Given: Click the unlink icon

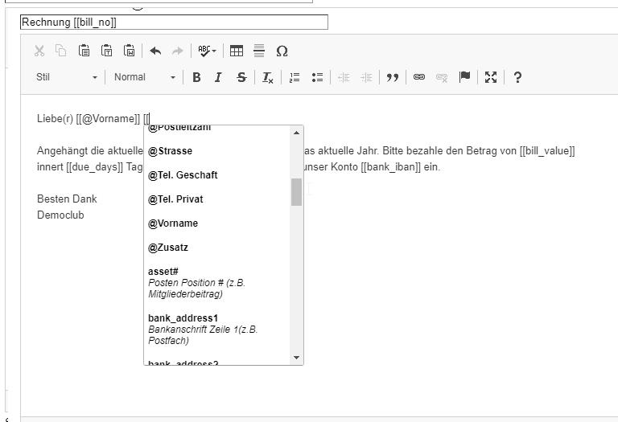Looking at the screenshot, I should click(x=442, y=77).
